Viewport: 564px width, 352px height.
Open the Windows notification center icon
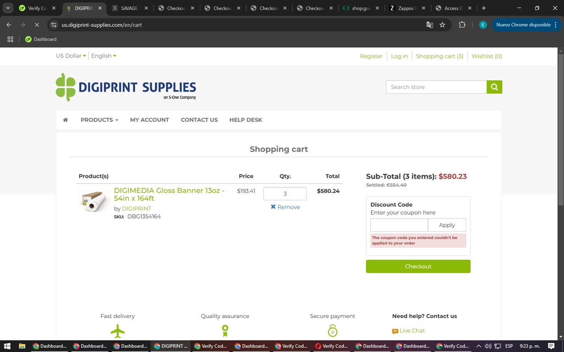click(x=551, y=346)
